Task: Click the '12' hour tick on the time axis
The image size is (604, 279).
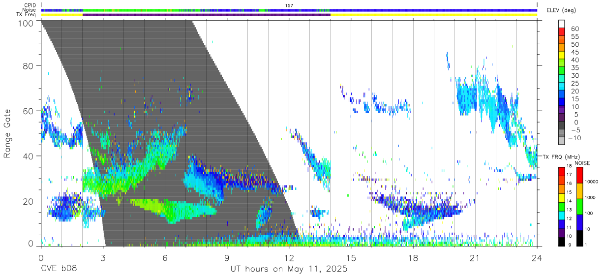Action: pos(289,258)
